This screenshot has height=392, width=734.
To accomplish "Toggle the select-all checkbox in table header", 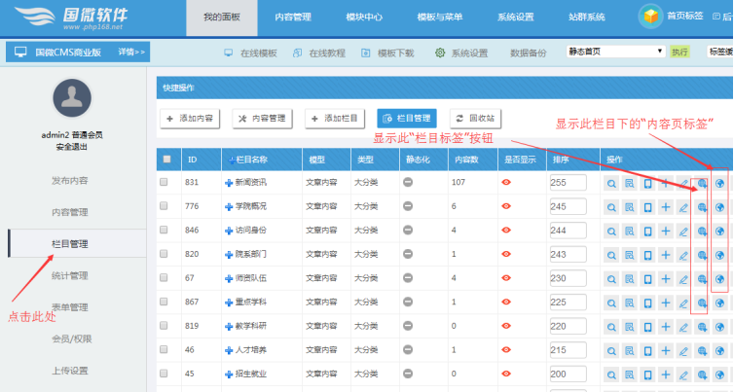I will (x=166, y=159).
